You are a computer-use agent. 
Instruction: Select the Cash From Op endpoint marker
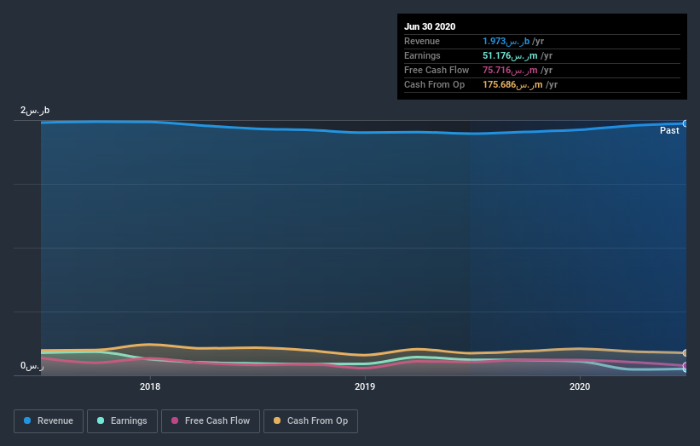point(686,353)
